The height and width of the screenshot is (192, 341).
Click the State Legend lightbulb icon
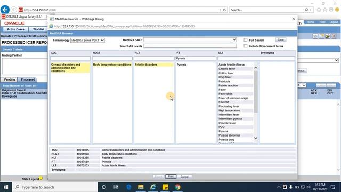(41, 179)
